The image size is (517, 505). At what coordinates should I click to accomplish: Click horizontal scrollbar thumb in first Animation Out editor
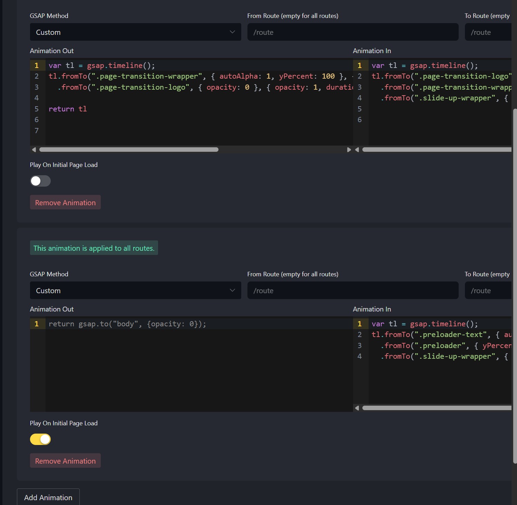click(129, 150)
